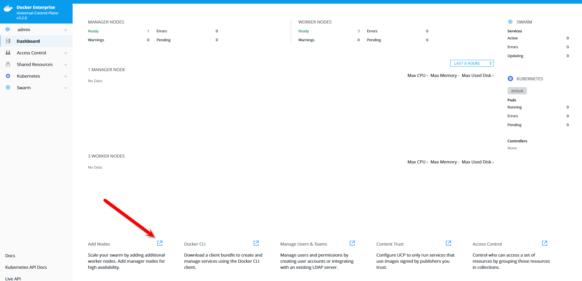Viewport: 582px width, 281px height.
Task: Click the Kubernetes panel header icon
Action: click(510, 78)
